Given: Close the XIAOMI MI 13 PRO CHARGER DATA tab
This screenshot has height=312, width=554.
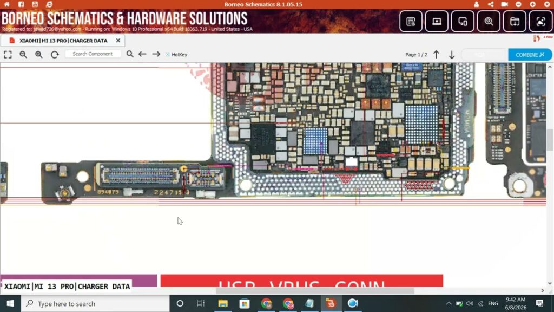Looking at the screenshot, I should (118, 41).
